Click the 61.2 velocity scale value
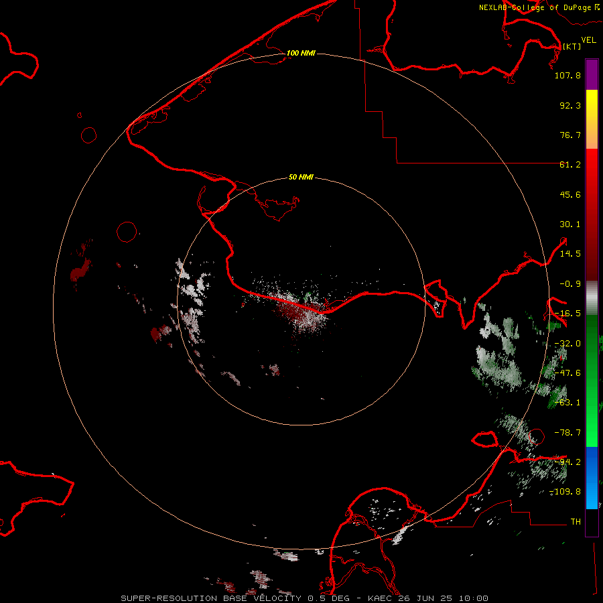The width and height of the screenshot is (603, 603). coord(570,165)
